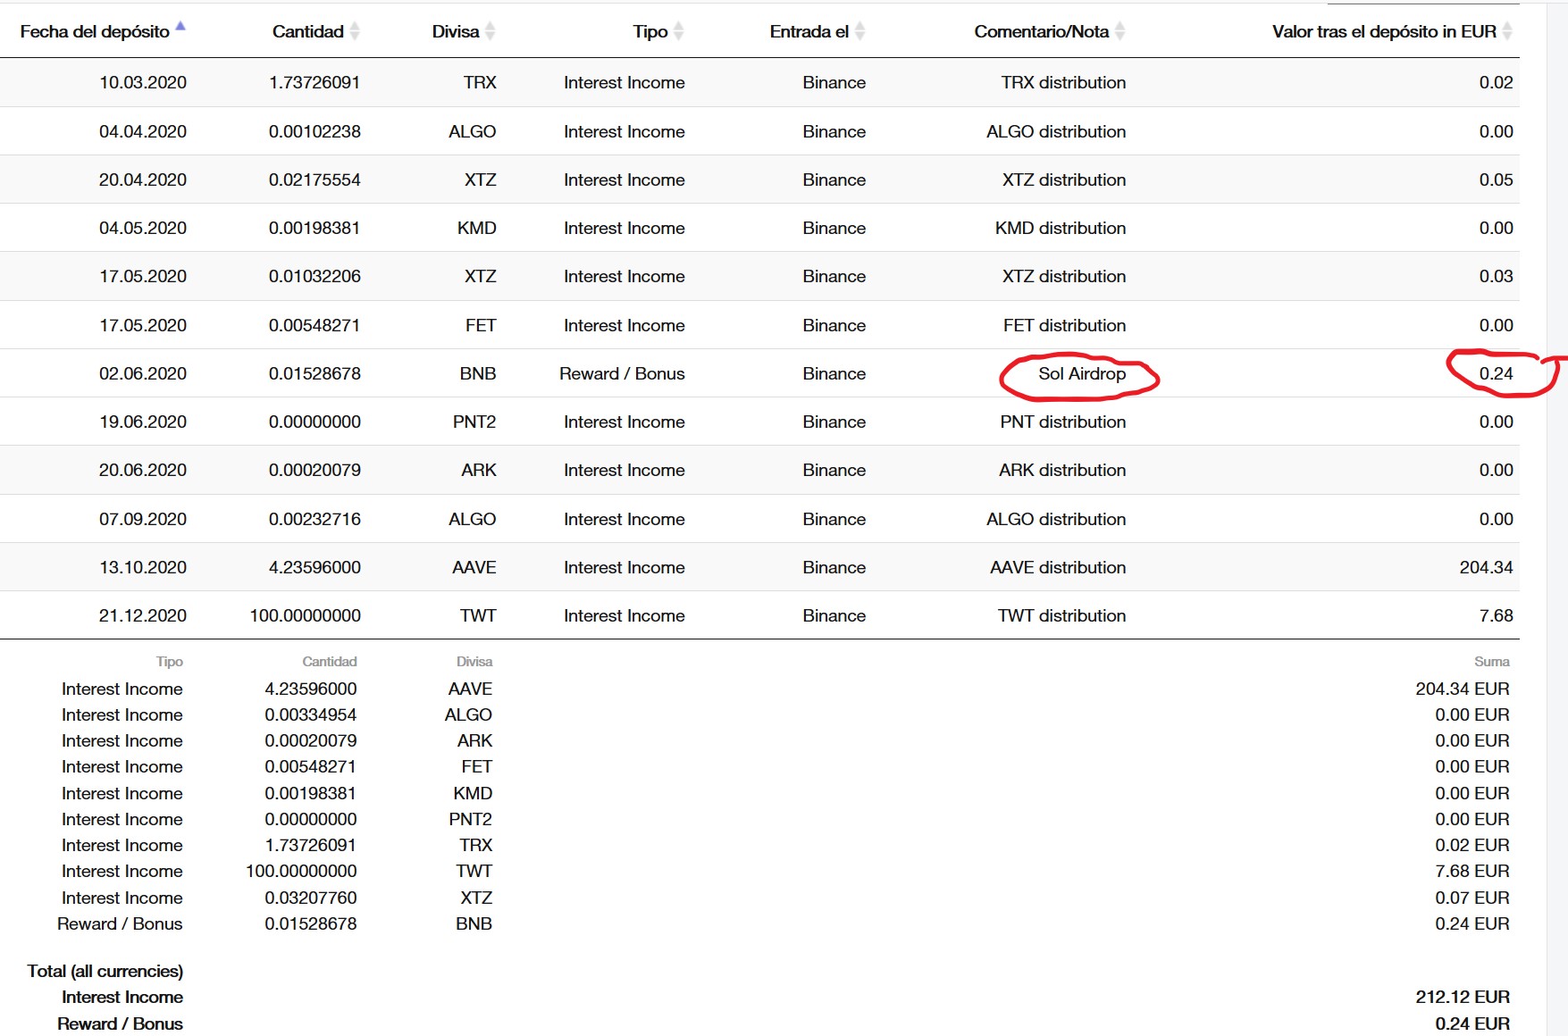Select the 100.00000000 amount in TWT row
This screenshot has height=1036, width=1568.
(x=305, y=616)
